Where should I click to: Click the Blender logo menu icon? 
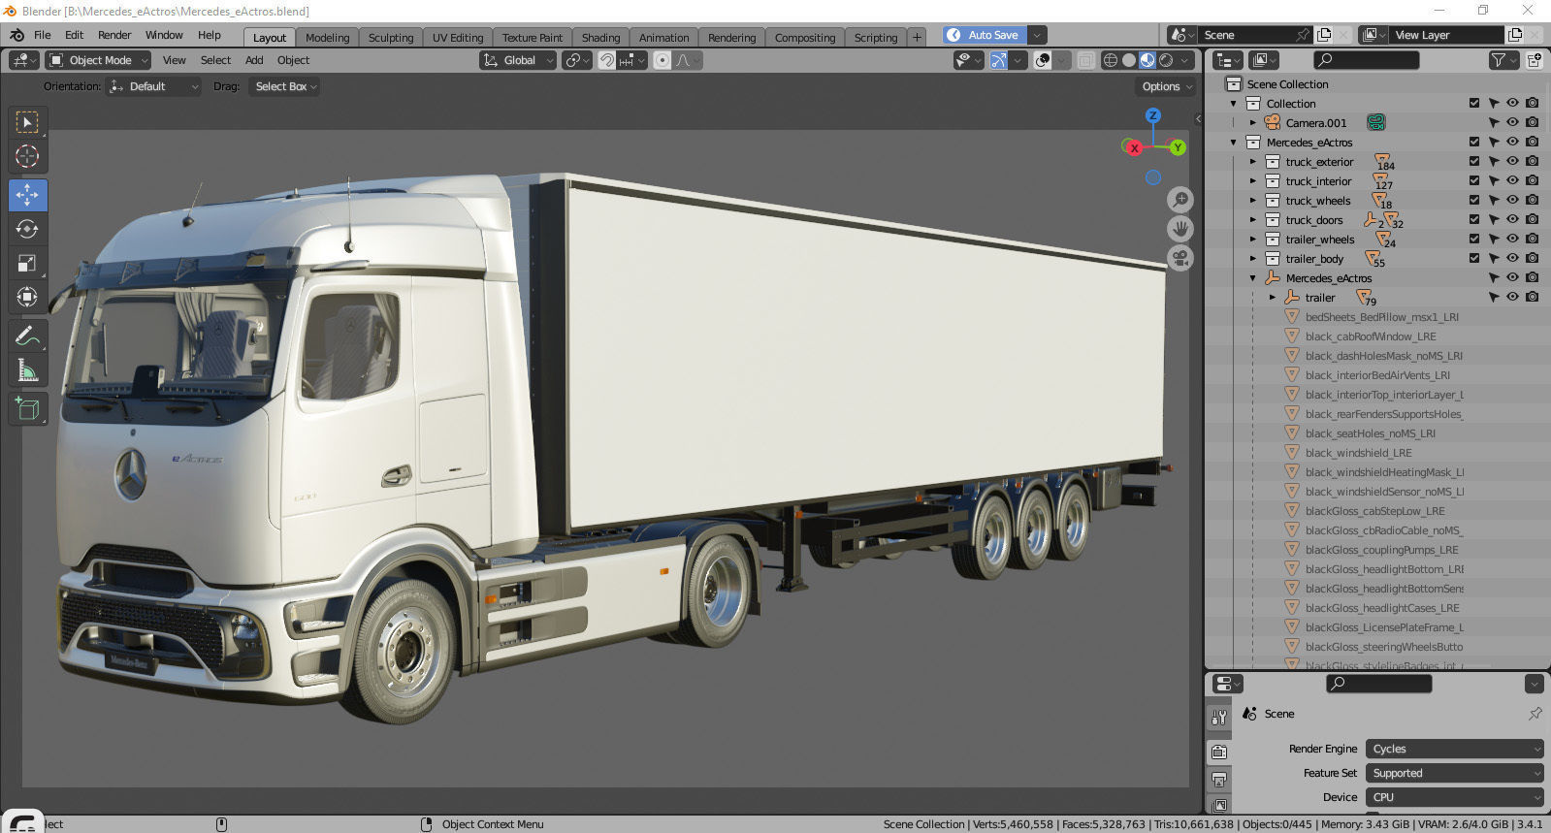coord(16,35)
